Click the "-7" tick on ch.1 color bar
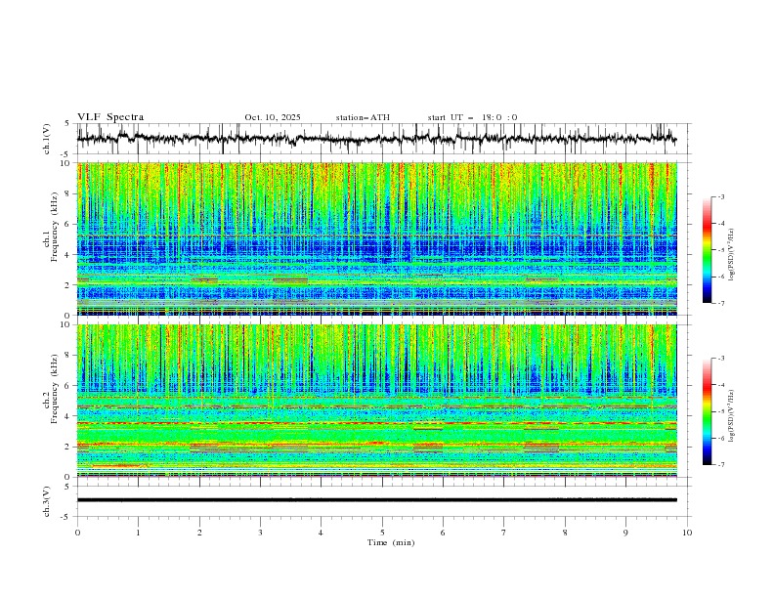This screenshot has width=774, height=598. click(x=721, y=303)
